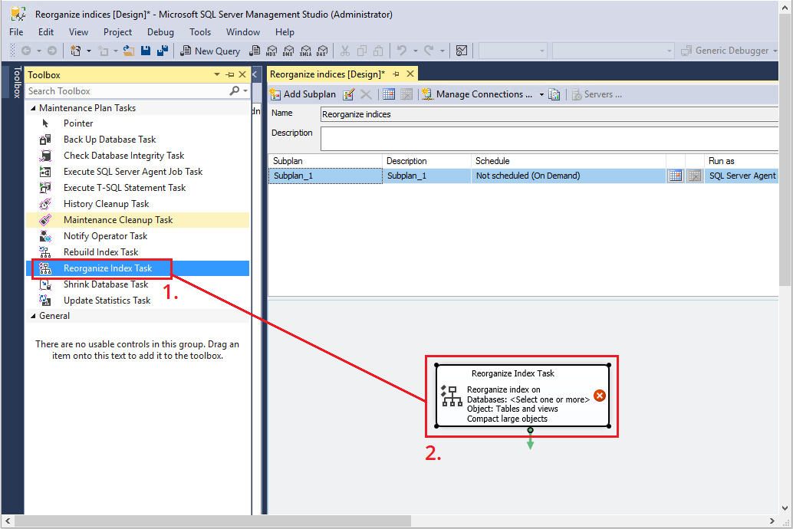Collapse the General toolbox group
The image size is (793, 529).
(x=34, y=316)
